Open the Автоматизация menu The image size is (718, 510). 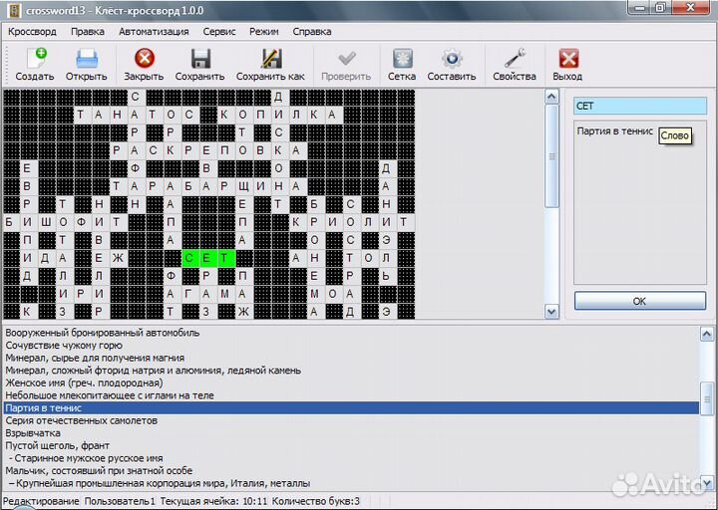pos(154,31)
